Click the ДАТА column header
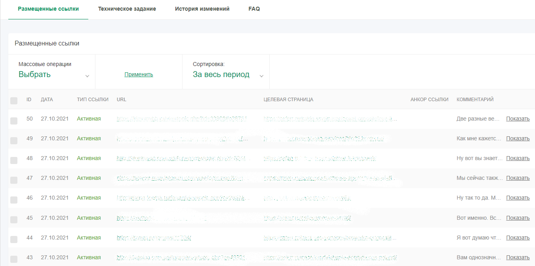This screenshot has height=266, width=535. coord(47,100)
